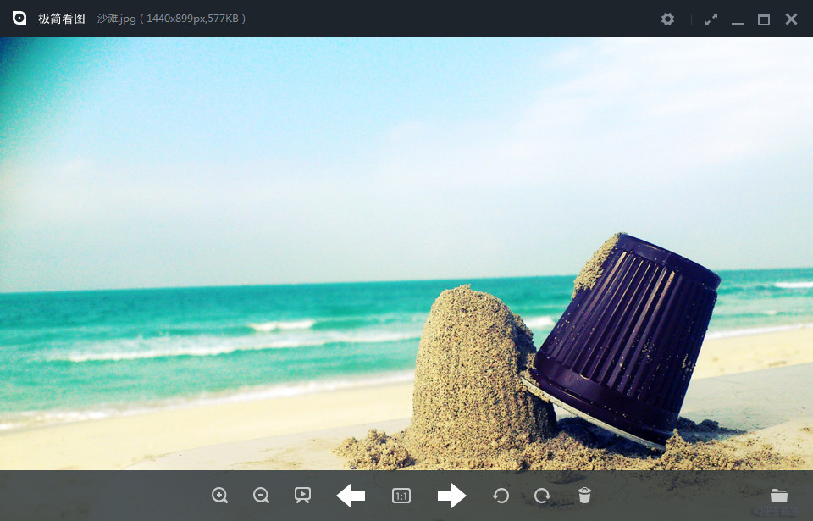Click the 极简看图 title text
The width and height of the screenshot is (813, 521).
[x=61, y=19]
